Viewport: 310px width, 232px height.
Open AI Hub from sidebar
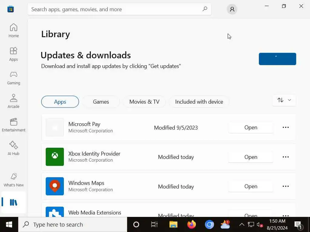pos(13,148)
